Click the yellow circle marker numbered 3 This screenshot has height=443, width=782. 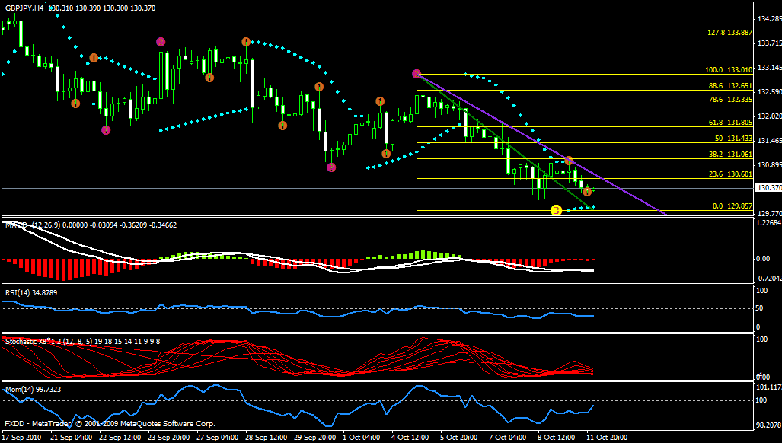[556, 209]
